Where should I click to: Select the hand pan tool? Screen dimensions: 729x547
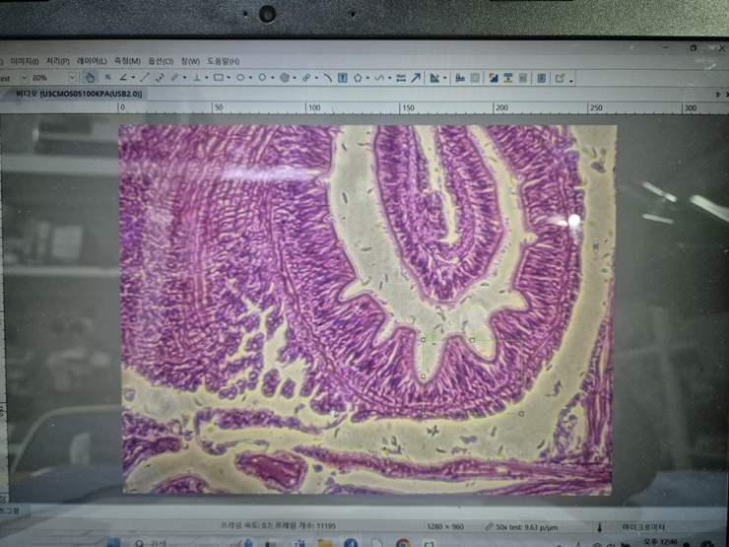click(x=90, y=77)
